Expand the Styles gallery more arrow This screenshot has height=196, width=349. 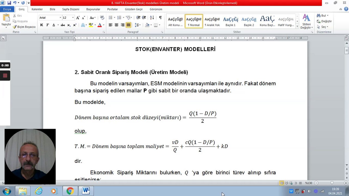(x=297, y=27)
